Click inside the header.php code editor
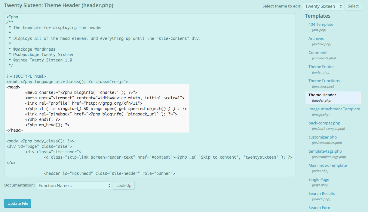The image size is (368, 212). coord(150,144)
